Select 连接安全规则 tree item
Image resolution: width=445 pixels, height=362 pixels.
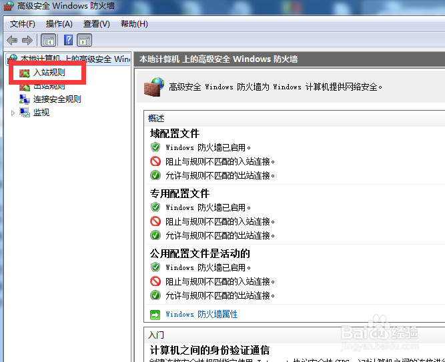(57, 99)
